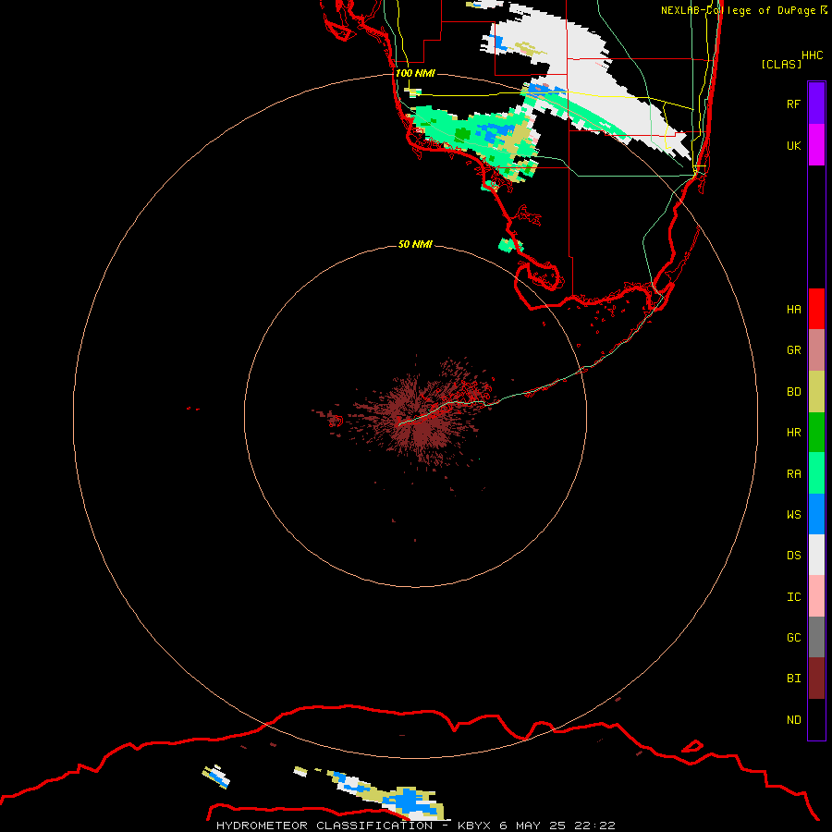Click the UK magenta legend swatch
The width and height of the screenshot is (832, 832).
(x=816, y=145)
